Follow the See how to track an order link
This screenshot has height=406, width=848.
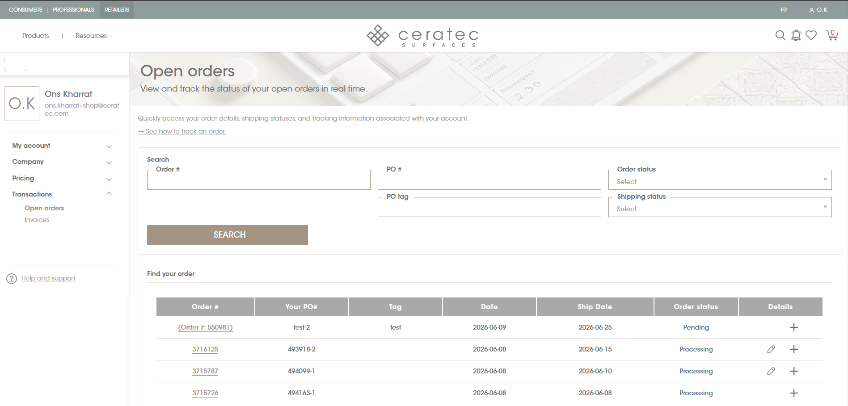(182, 131)
